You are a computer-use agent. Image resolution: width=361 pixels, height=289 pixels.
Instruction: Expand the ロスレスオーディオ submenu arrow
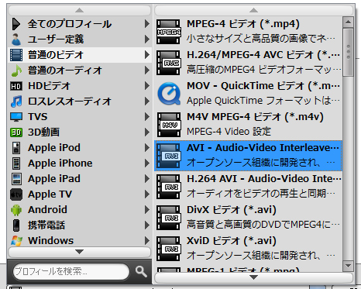point(147,101)
